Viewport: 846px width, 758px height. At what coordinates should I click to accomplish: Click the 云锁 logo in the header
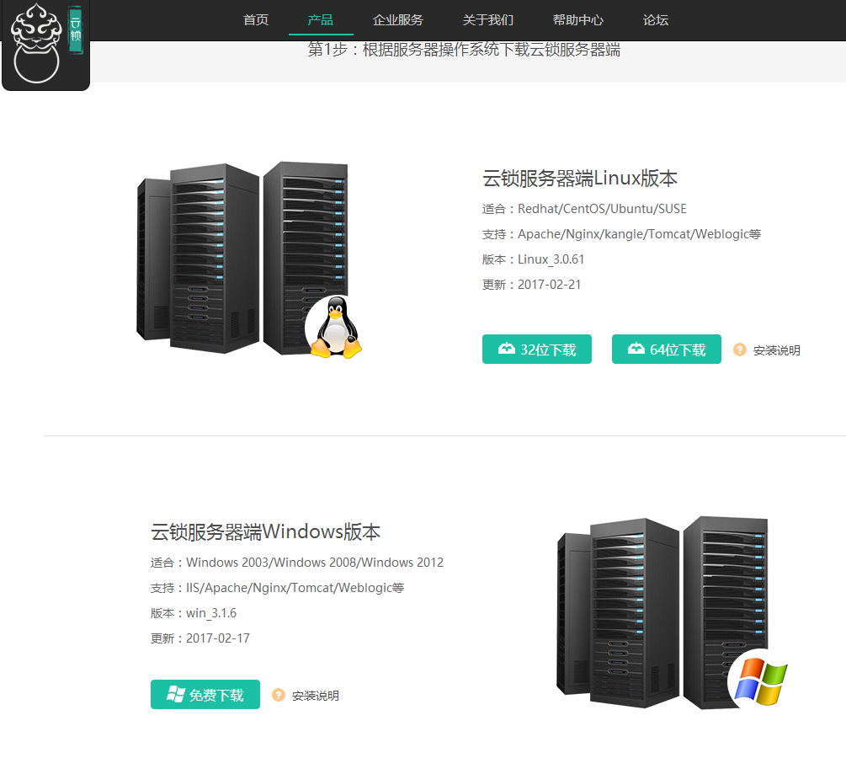point(45,45)
